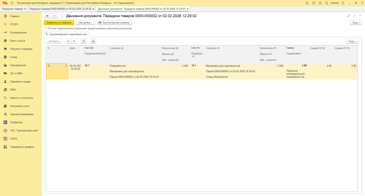The width and height of the screenshot is (365, 196).
Task: Click the Записать и закрыть button
Action: pos(59,22)
